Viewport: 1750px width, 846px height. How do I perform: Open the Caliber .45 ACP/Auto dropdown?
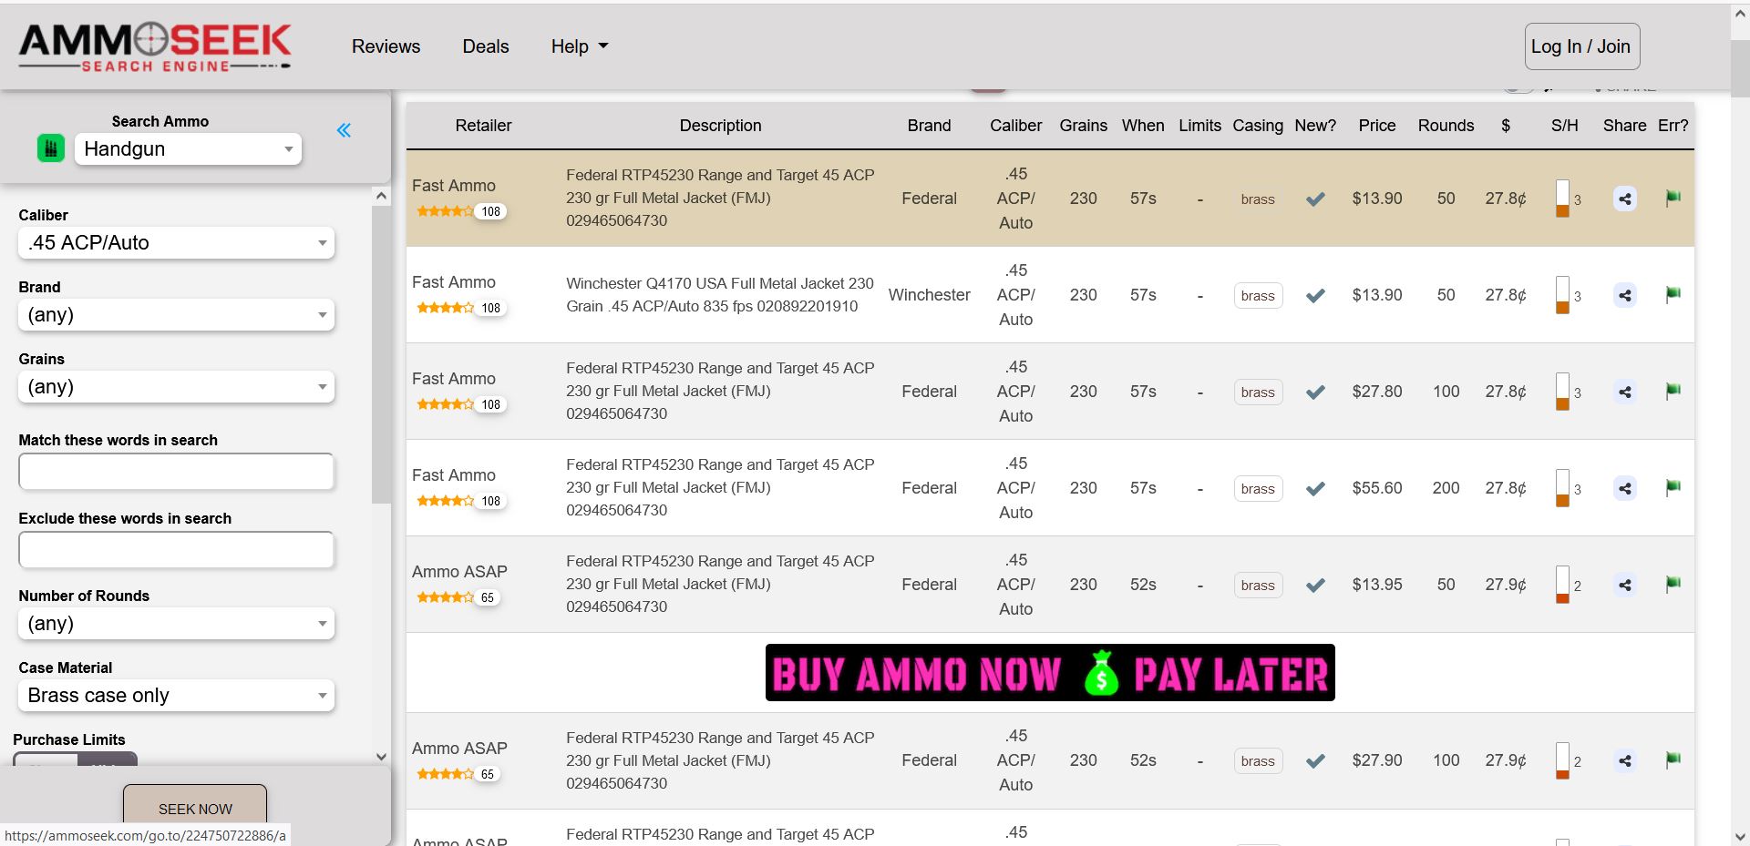pos(176,243)
